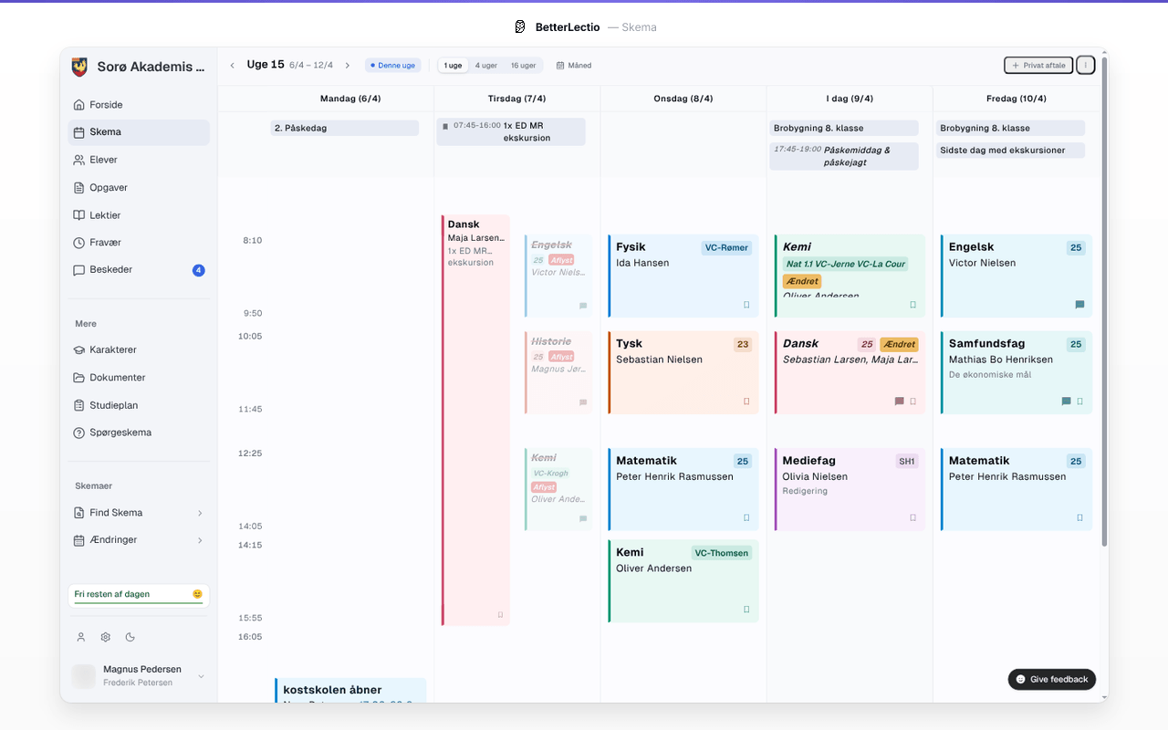
Task: Click the bookmark icon on Wednesday's Tysk lesson
Action: click(746, 401)
